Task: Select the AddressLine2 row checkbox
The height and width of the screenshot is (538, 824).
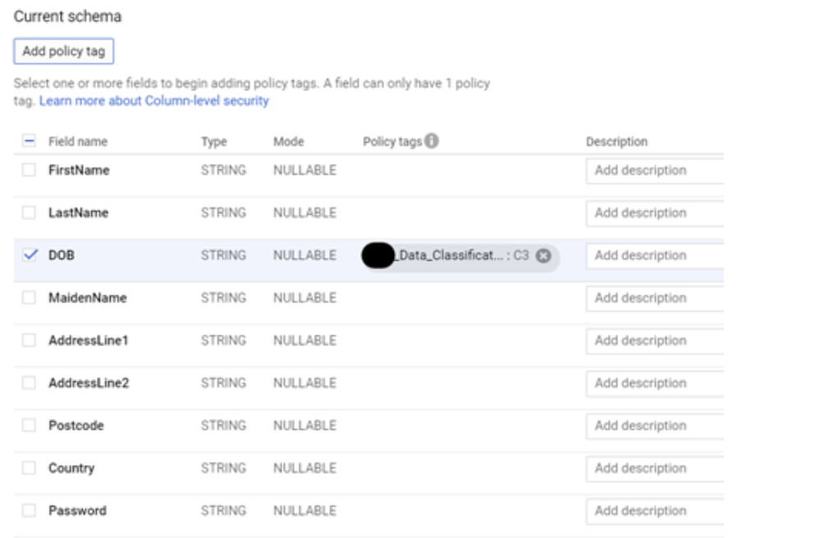Action: pyautogui.click(x=29, y=383)
